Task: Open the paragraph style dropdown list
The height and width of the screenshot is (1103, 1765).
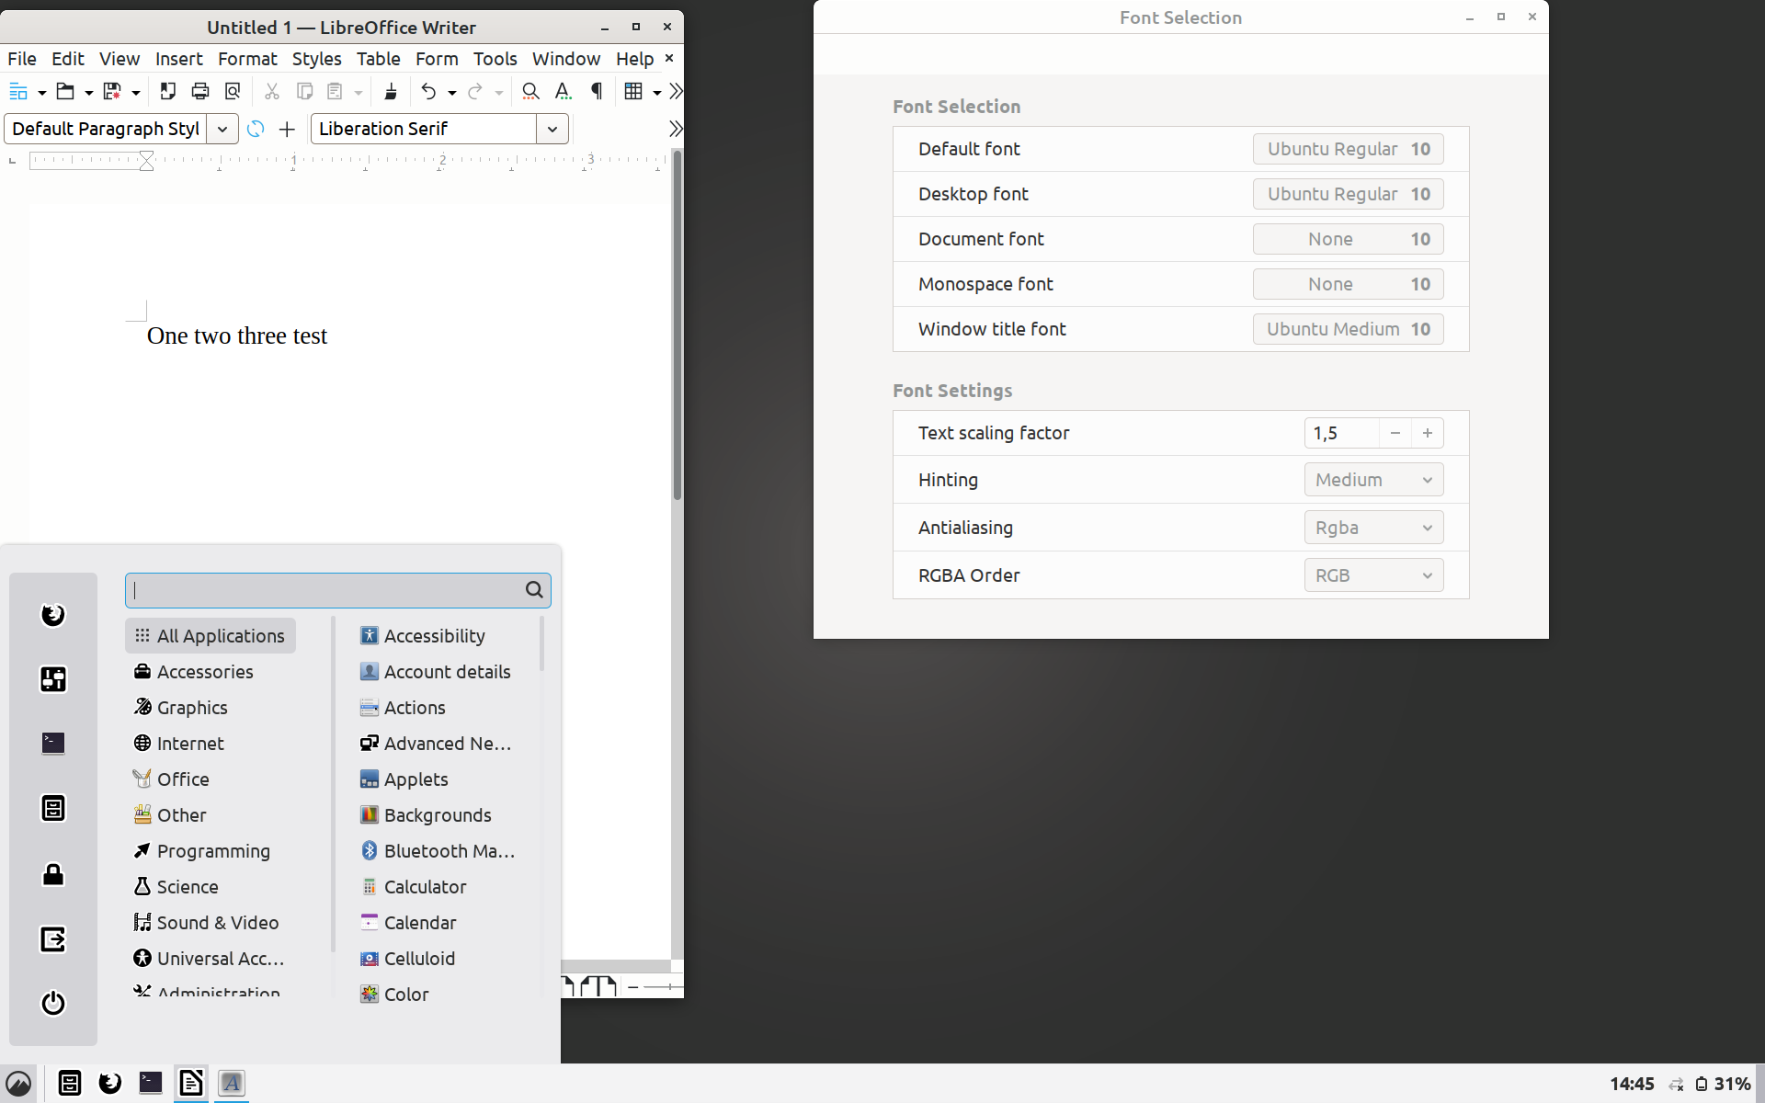Action: click(222, 129)
